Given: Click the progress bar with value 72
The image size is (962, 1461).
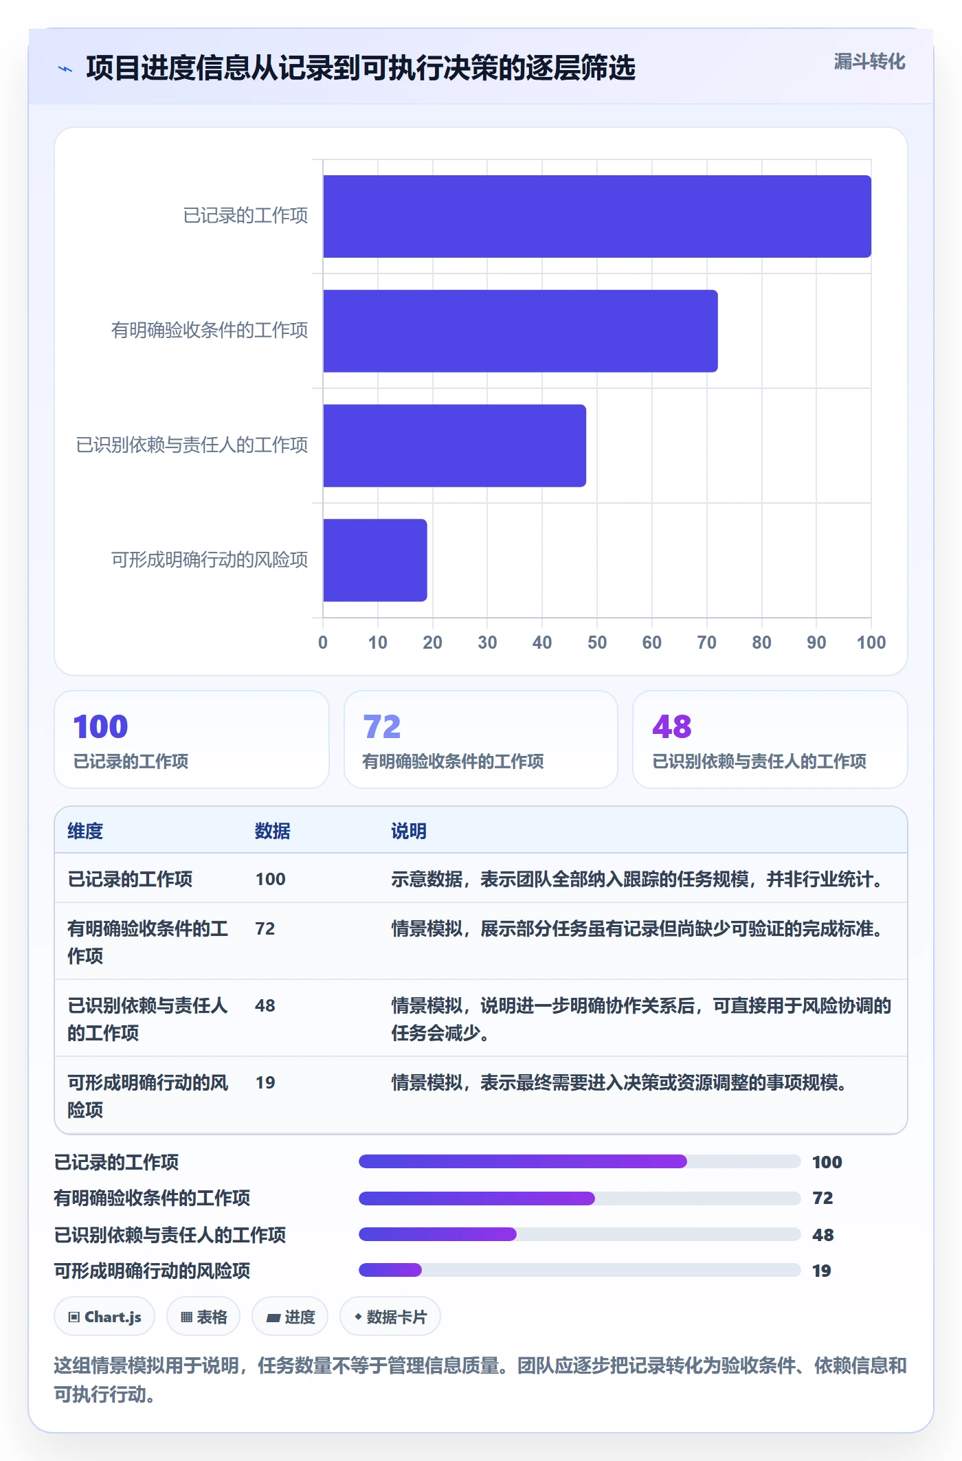Looking at the screenshot, I should (579, 1198).
